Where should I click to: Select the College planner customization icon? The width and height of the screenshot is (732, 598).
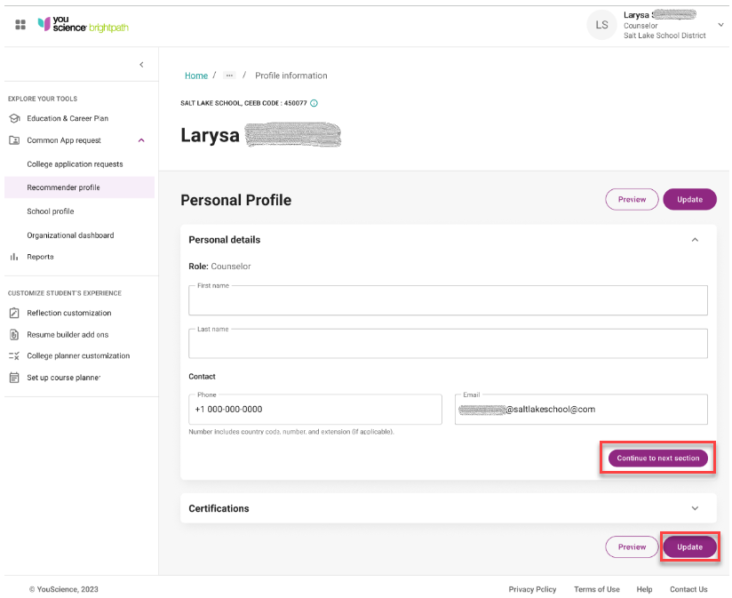coord(16,355)
